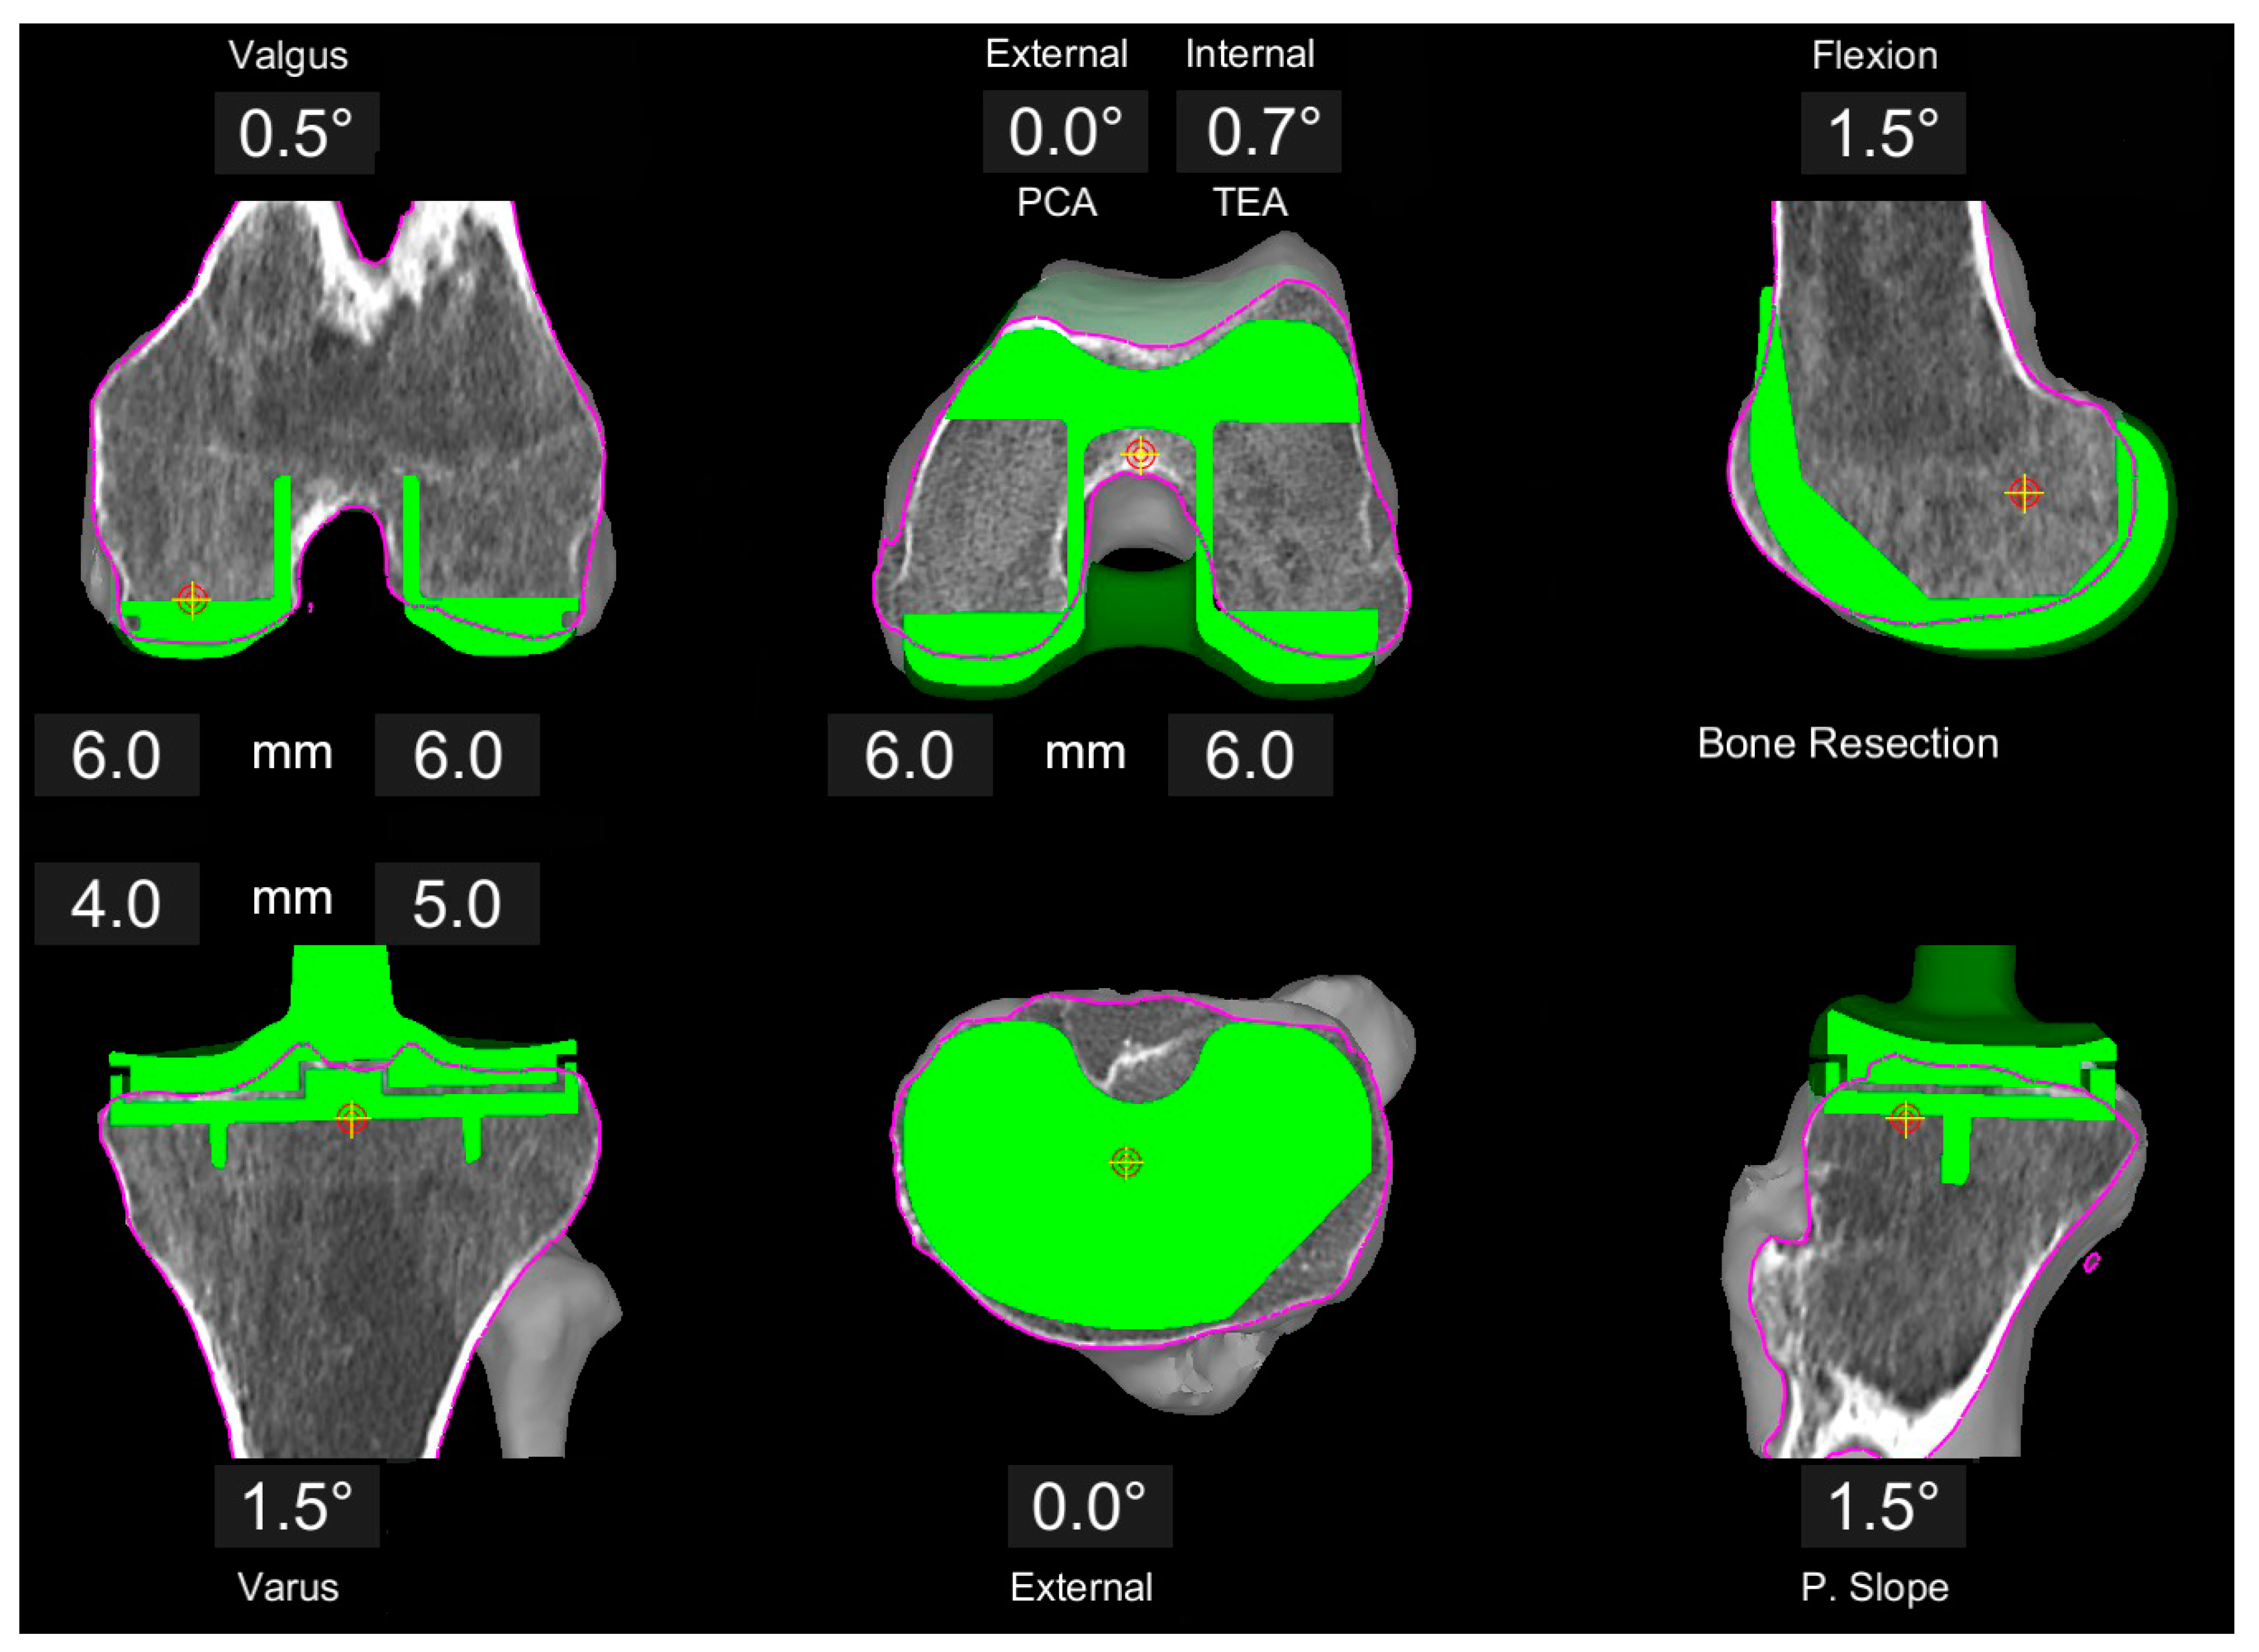The width and height of the screenshot is (2259, 1652).
Task: Select the Valgus 0.5° angle field
Action: [x=295, y=133]
